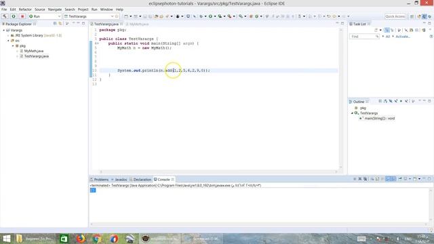Click the launch configuration settings gear
Screen dimensions: 434x244
117,16
